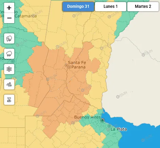Click the Buenos Aires city marker
The image size is (160, 148).
tap(102, 120)
